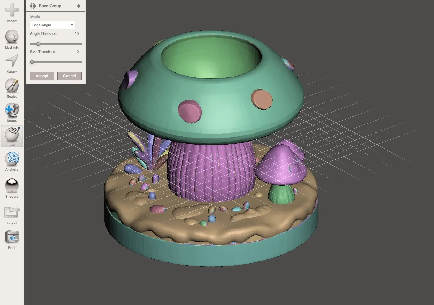Click the Size Threshold slider handle
Viewport: 434px width, 305px height.
32,62
